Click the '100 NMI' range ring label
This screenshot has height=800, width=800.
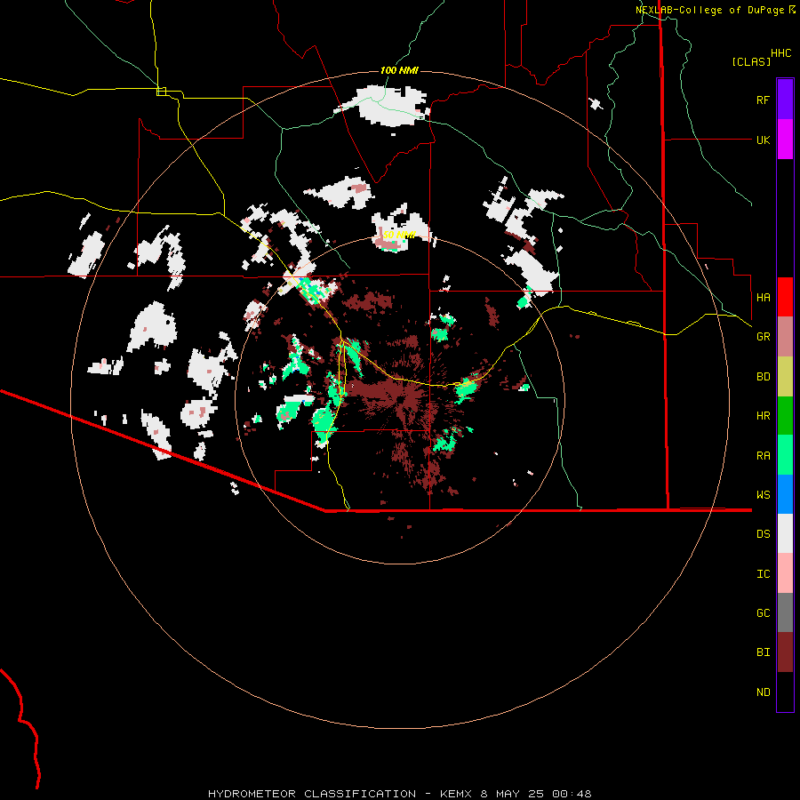tap(399, 70)
